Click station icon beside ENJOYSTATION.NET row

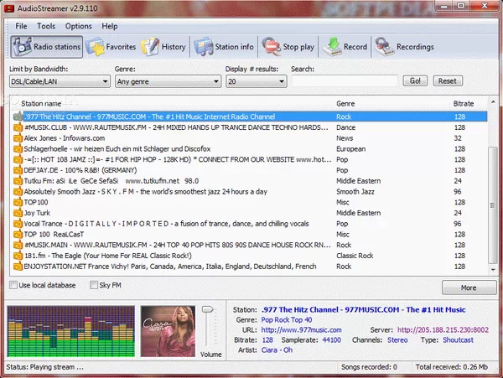pyautogui.click(x=18, y=267)
